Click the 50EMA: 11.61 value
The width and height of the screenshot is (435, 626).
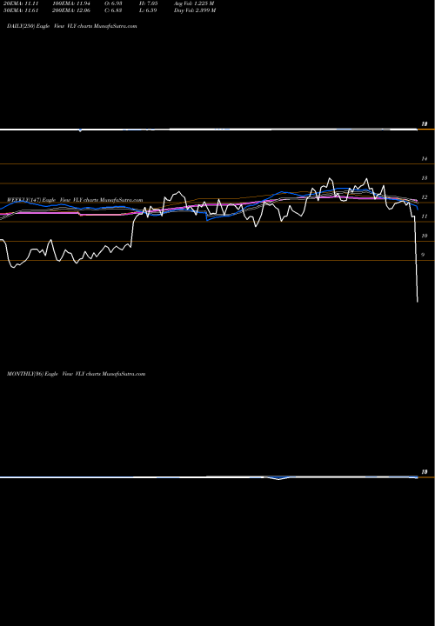(19, 10)
